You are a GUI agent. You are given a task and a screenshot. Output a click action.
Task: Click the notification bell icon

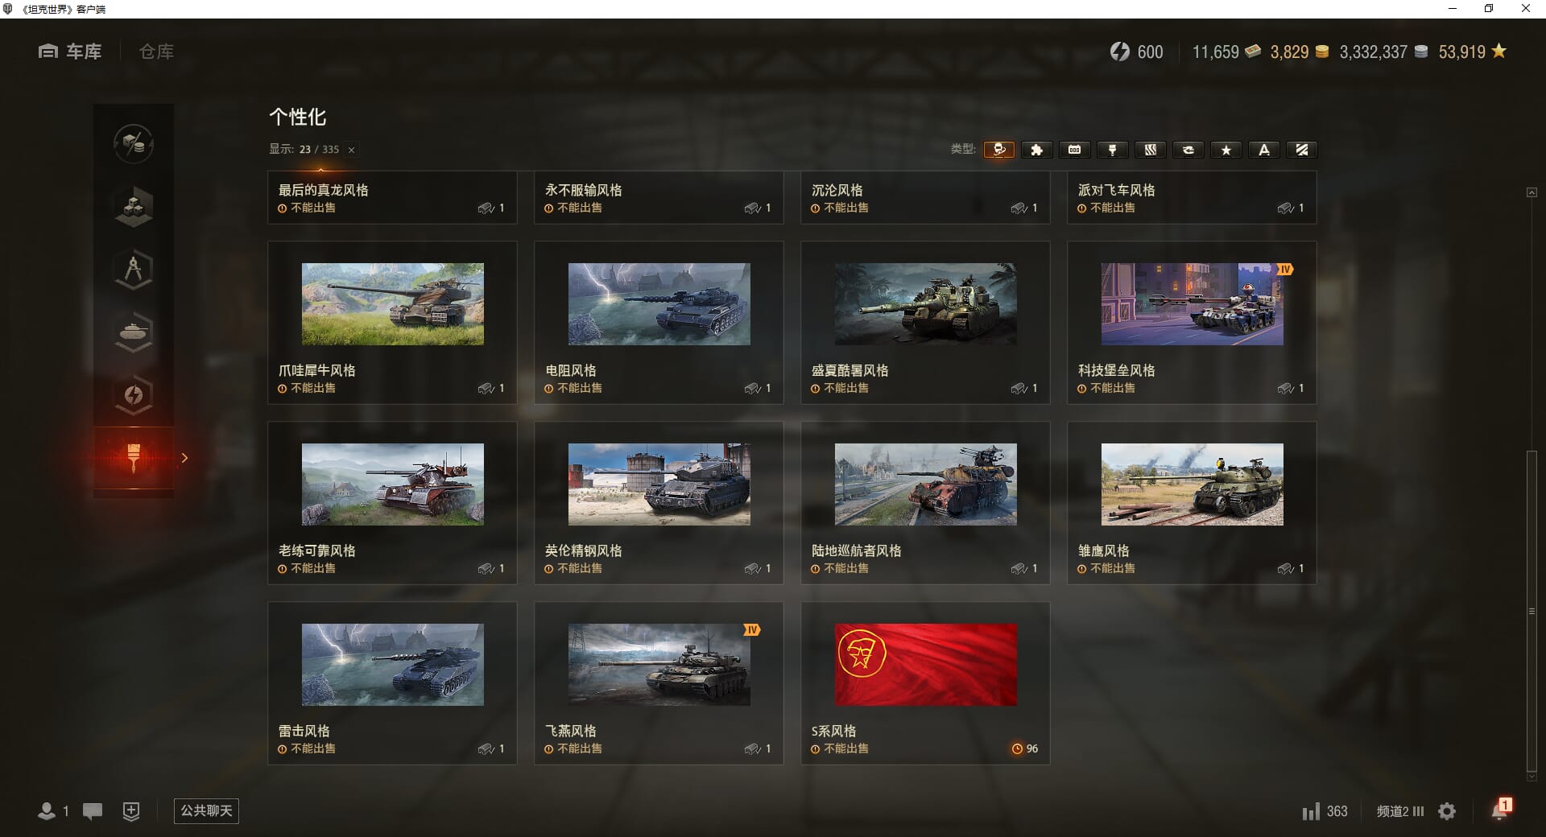[1500, 810]
